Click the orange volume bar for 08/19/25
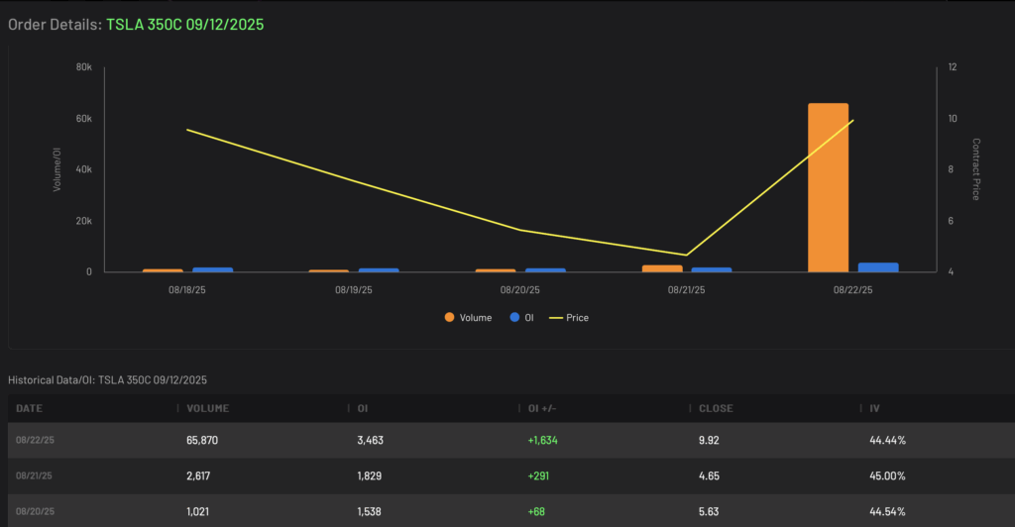Image resolution: width=1015 pixels, height=527 pixels. coord(329,271)
